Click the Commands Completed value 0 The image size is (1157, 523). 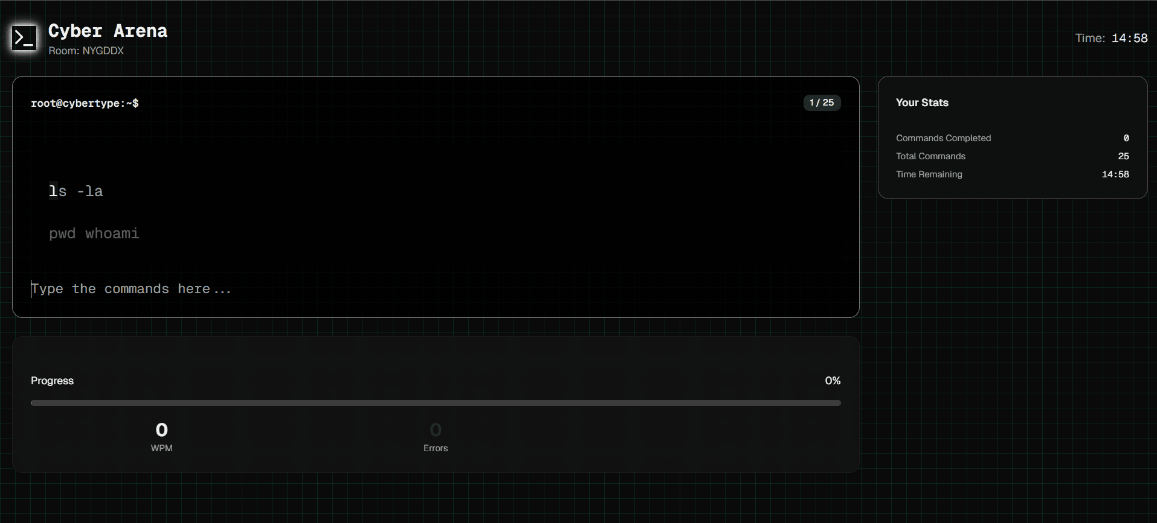pyautogui.click(x=1126, y=138)
